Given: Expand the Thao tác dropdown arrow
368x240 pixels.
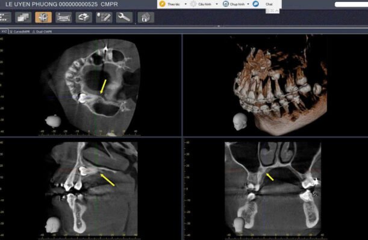Looking at the screenshot, I should click(186, 4).
